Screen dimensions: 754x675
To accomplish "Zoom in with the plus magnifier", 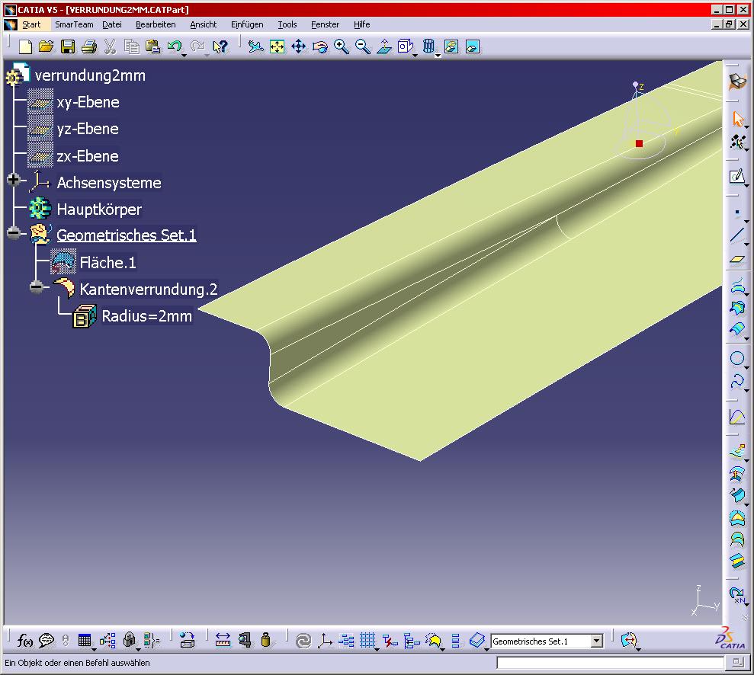I will click(342, 46).
